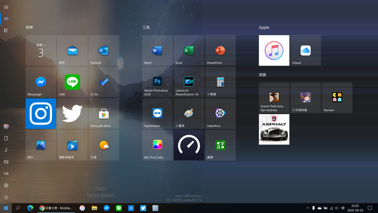
Task: Switch to the pinned tiles view
Action: [x=6, y=18]
